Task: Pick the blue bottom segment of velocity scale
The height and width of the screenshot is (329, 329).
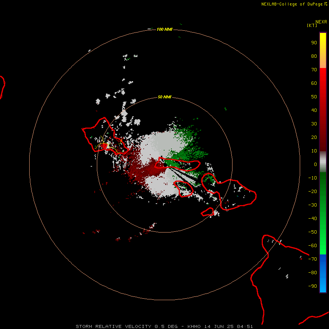Action: [323, 273]
